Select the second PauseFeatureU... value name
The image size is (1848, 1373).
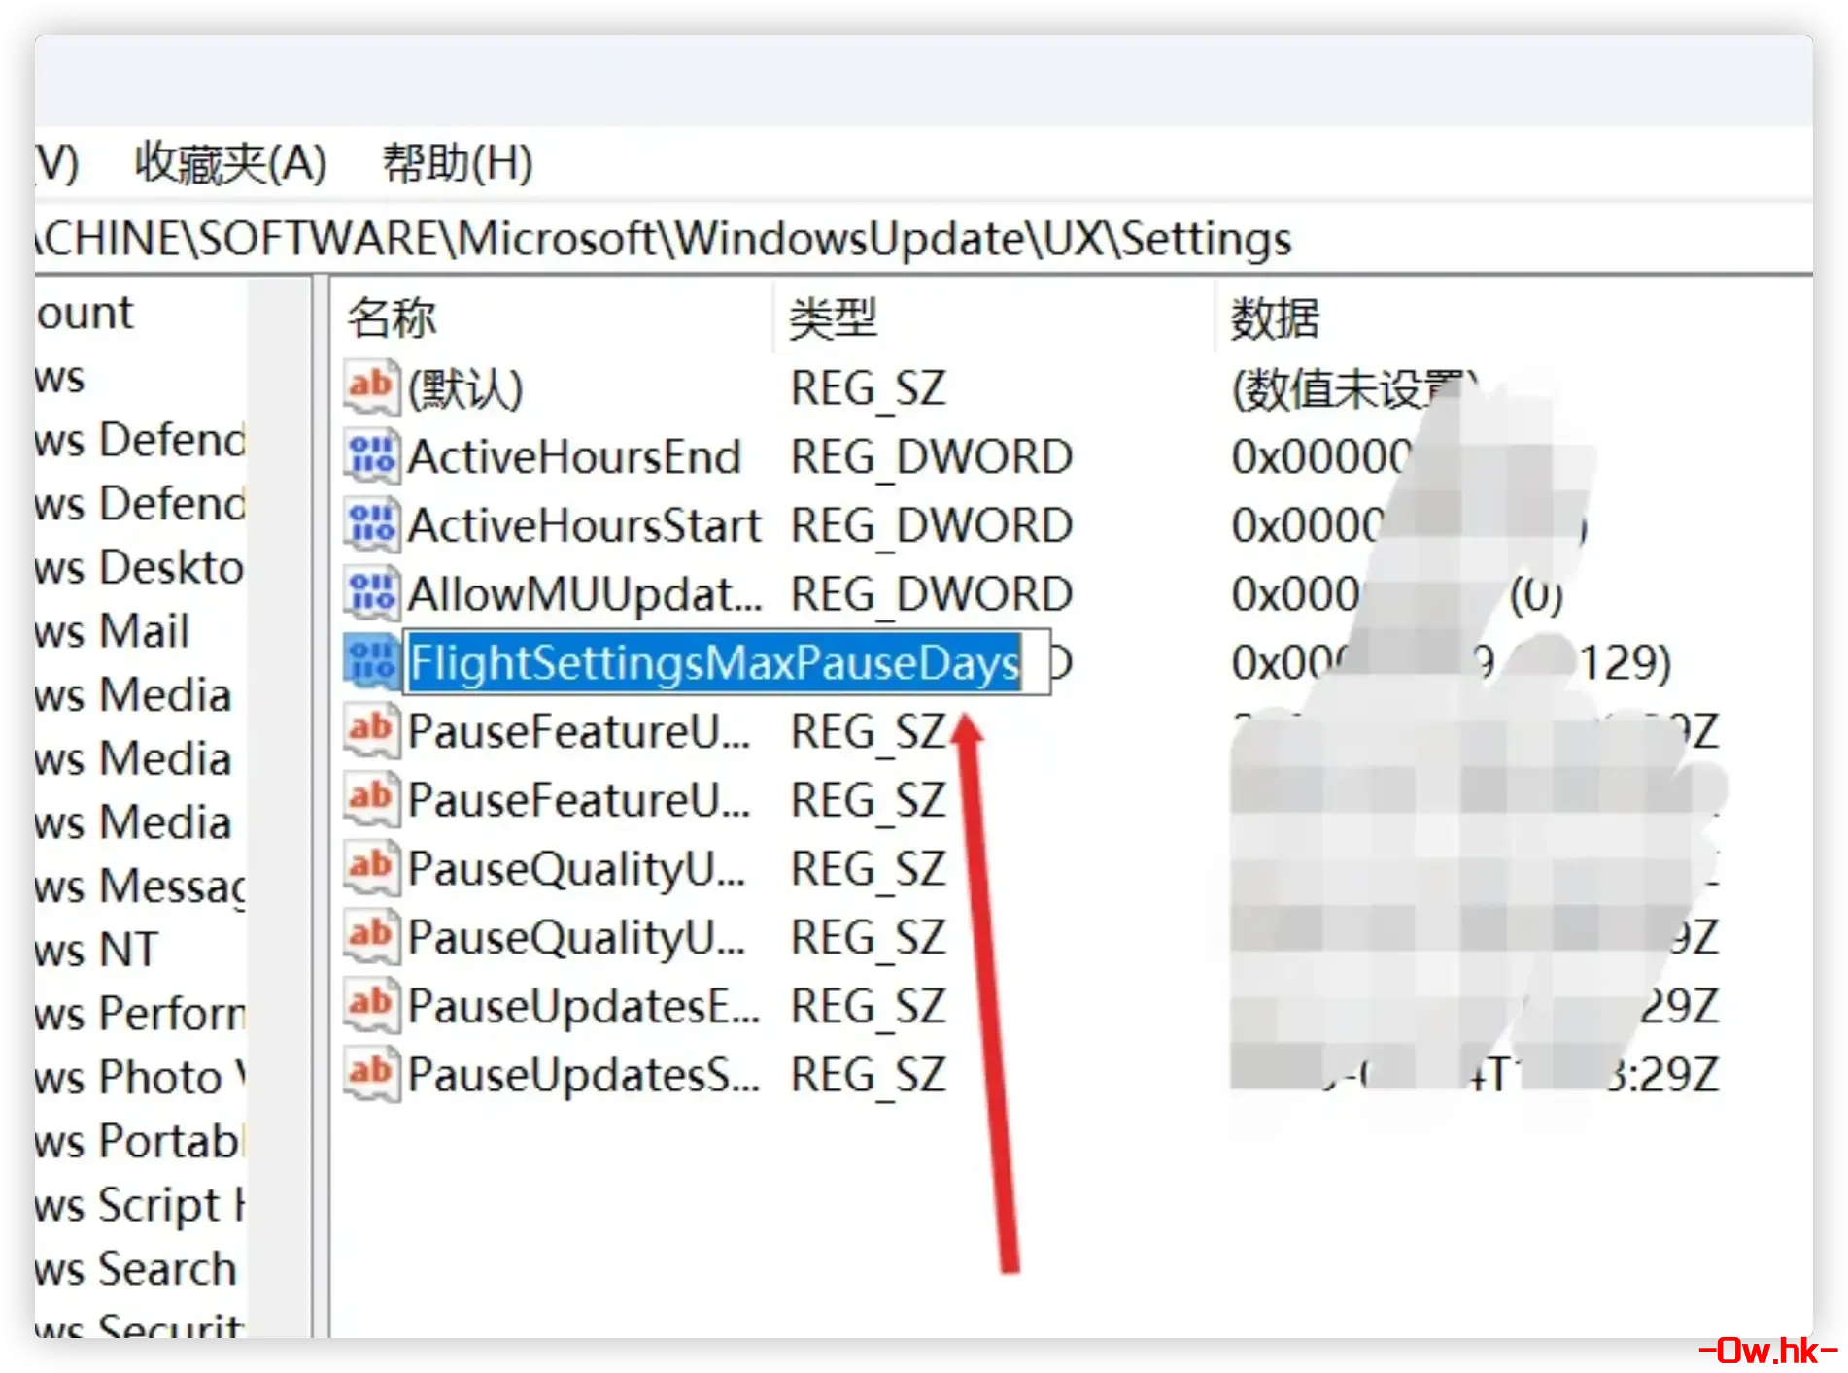pos(579,800)
